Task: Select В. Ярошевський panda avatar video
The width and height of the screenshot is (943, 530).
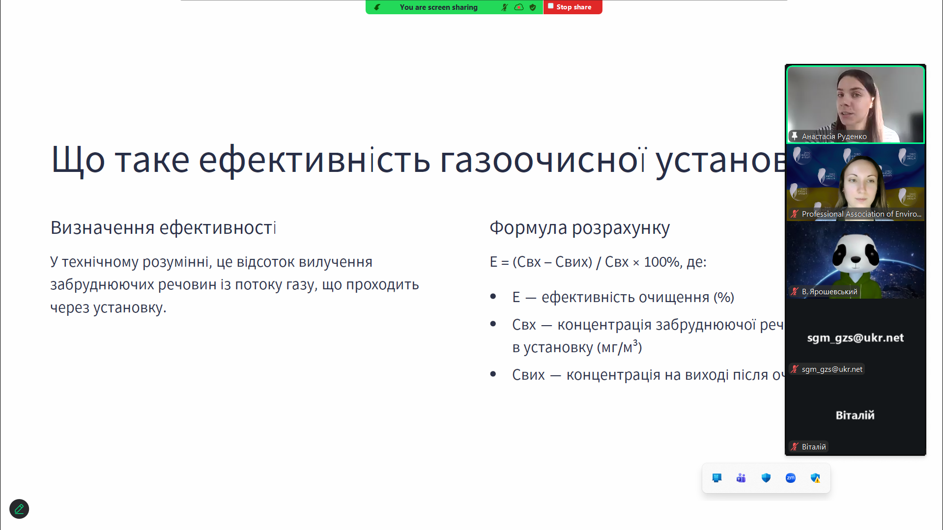Action: (x=855, y=260)
